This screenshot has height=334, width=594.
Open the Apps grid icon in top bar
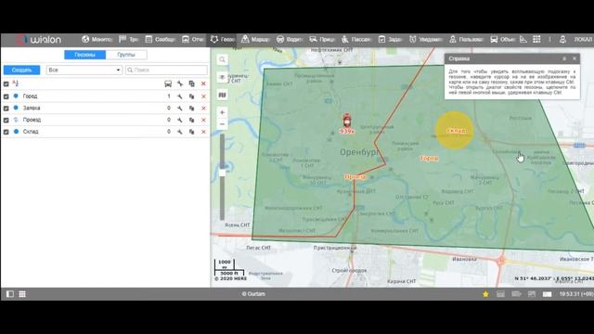tap(536, 39)
